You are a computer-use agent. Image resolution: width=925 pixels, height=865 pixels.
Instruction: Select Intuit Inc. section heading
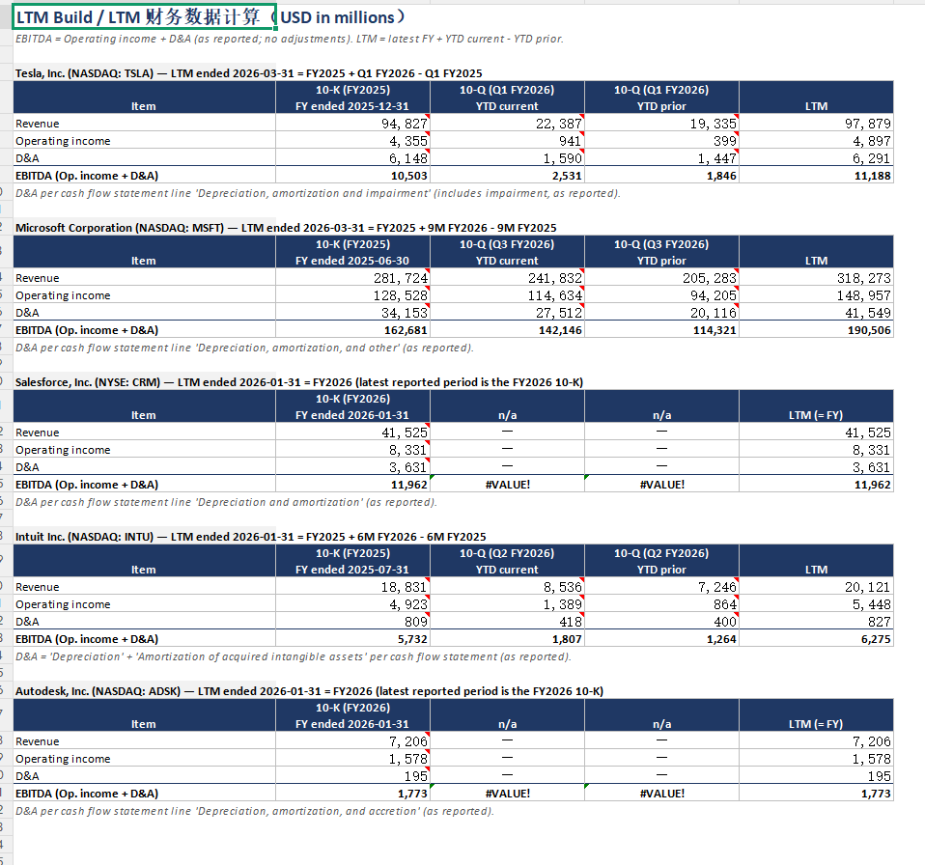251,537
